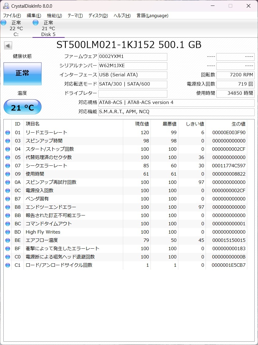Click status orb of row 01 リードエラーレート
The height and width of the screenshot is (345, 258).
point(8,133)
